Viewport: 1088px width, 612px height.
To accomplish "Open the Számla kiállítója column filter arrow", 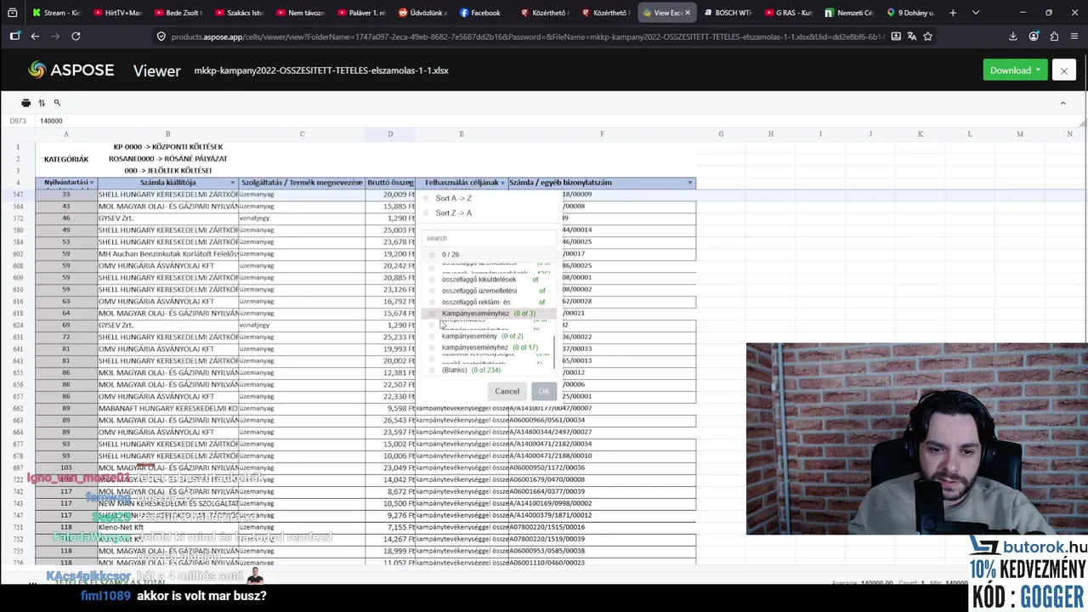I will coord(232,183).
